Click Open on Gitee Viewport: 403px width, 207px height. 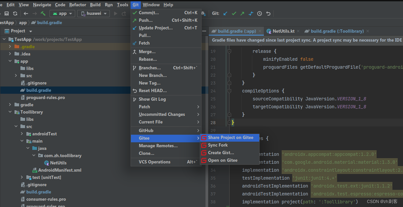click(x=230, y=160)
